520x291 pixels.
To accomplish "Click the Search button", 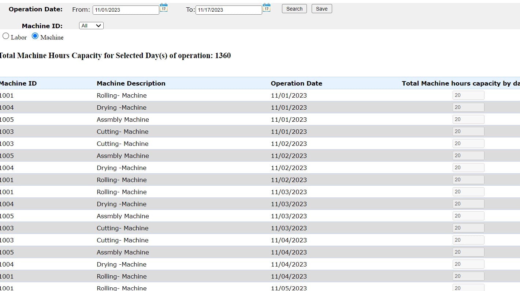I will [x=294, y=8].
